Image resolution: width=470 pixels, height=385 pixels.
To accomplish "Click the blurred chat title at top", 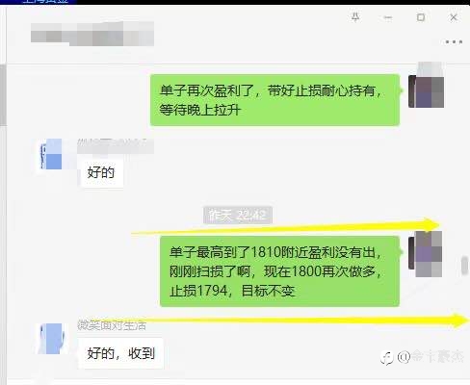I will (92, 34).
